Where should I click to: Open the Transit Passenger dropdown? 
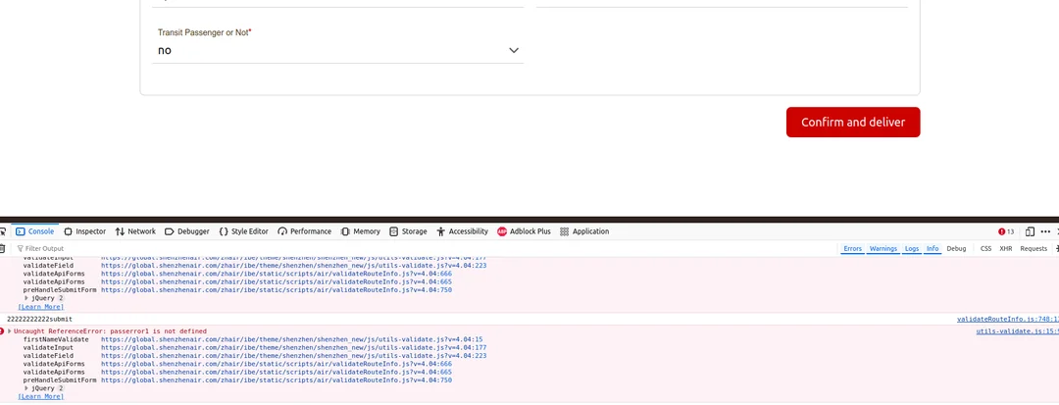pos(338,50)
